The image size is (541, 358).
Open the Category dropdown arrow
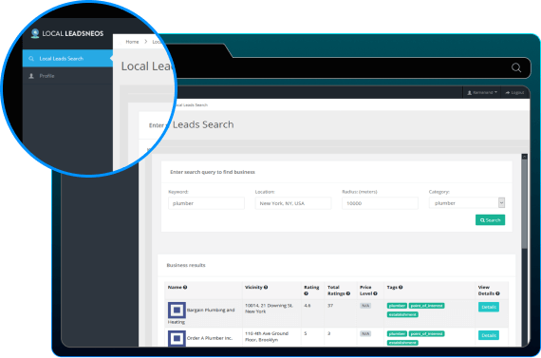pos(501,203)
